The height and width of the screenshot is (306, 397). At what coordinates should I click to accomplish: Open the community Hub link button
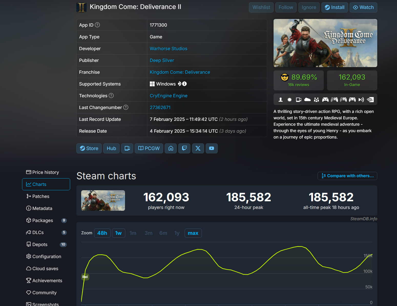click(111, 149)
